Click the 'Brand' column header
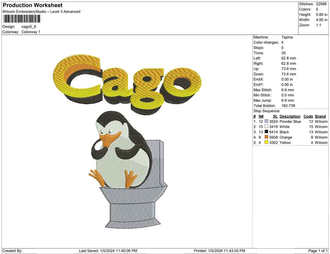Image resolution: width=330 pixels, height=254 pixels. pos(320,116)
